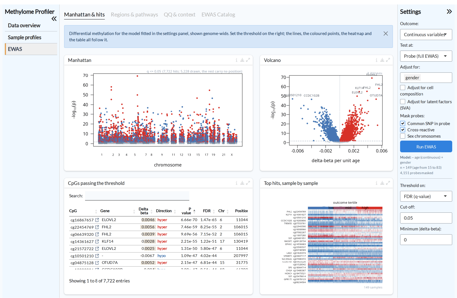Click the Minimum |delta-beta| field

pyautogui.click(x=426, y=240)
